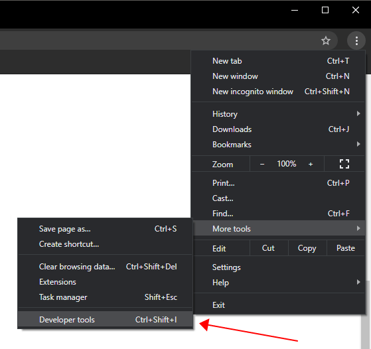
Task: Decrease zoom with the minus button
Action: pos(262,164)
